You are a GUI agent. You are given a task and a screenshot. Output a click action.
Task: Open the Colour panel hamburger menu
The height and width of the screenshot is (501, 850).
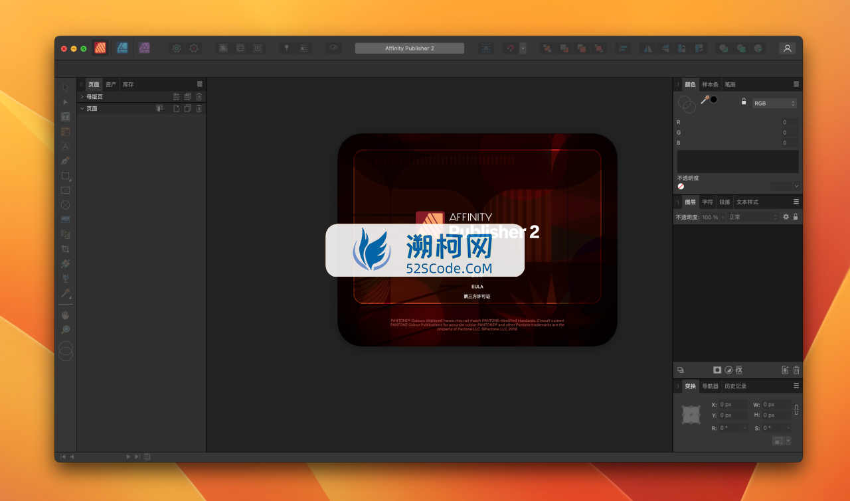[x=796, y=84]
